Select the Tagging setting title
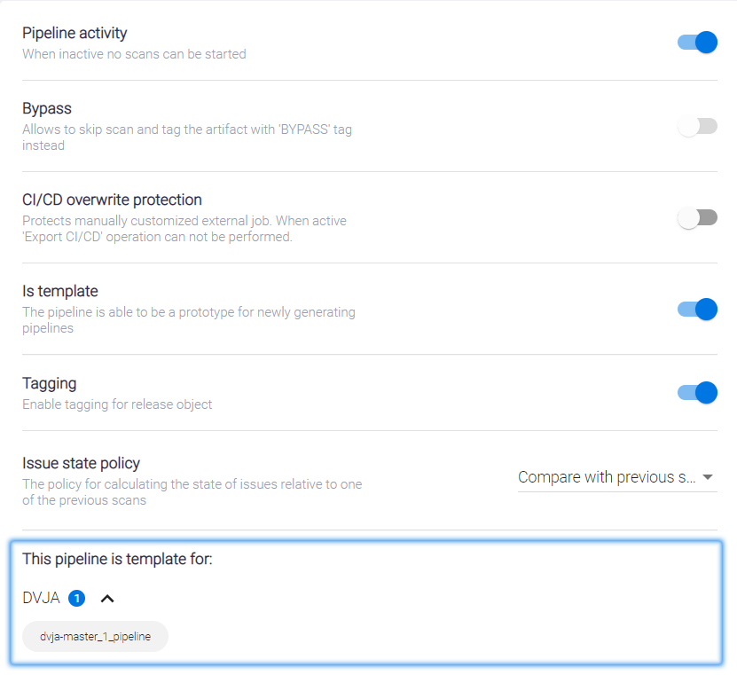The width and height of the screenshot is (737, 675). point(49,384)
